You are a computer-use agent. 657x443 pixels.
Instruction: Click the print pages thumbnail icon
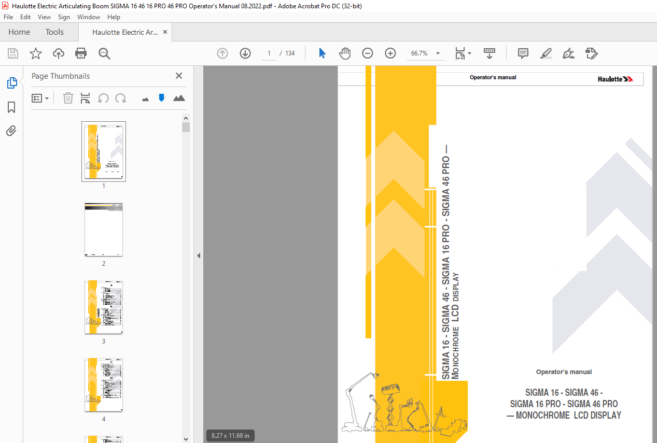(x=86, y=98)
